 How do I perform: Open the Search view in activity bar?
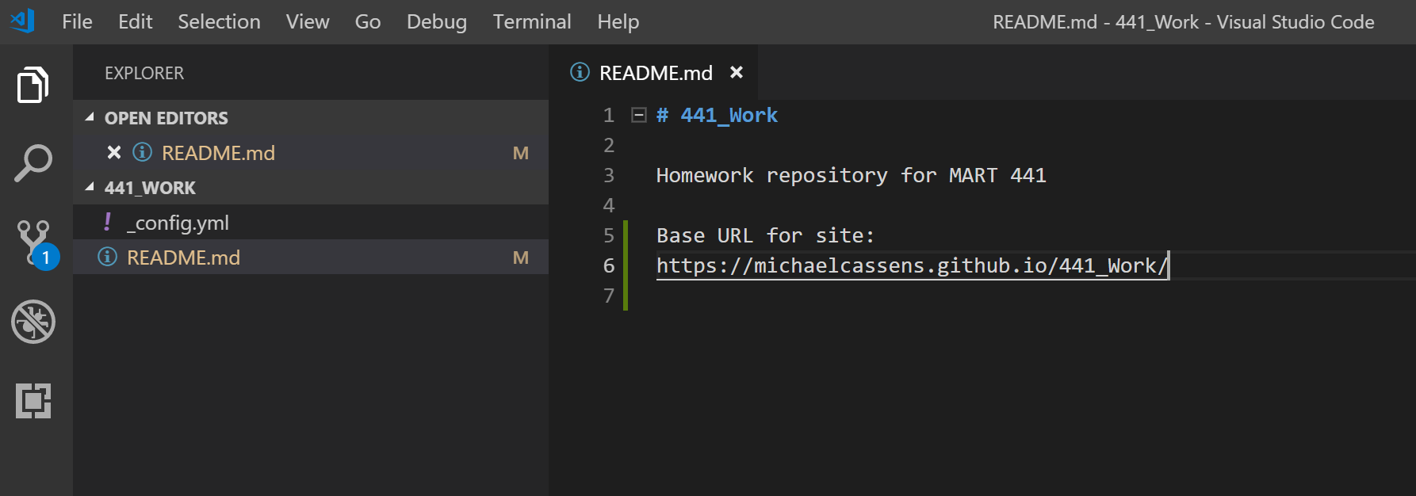point(33,163)
